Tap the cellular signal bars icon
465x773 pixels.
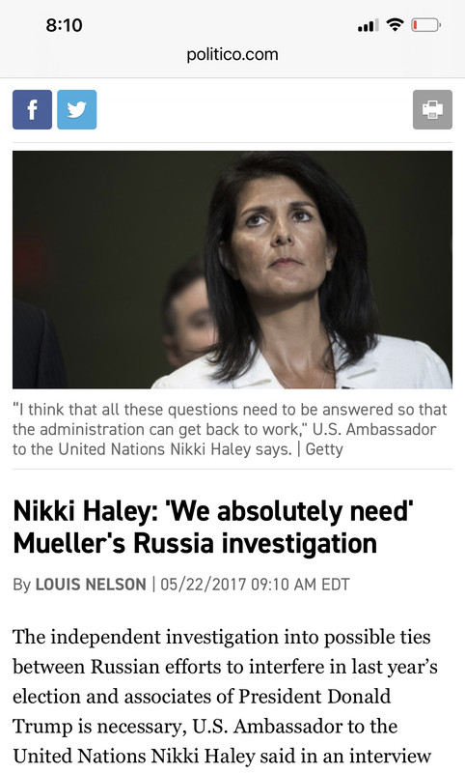369,25
